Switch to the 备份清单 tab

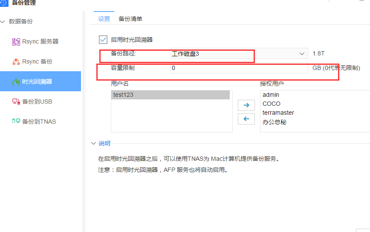130,19
